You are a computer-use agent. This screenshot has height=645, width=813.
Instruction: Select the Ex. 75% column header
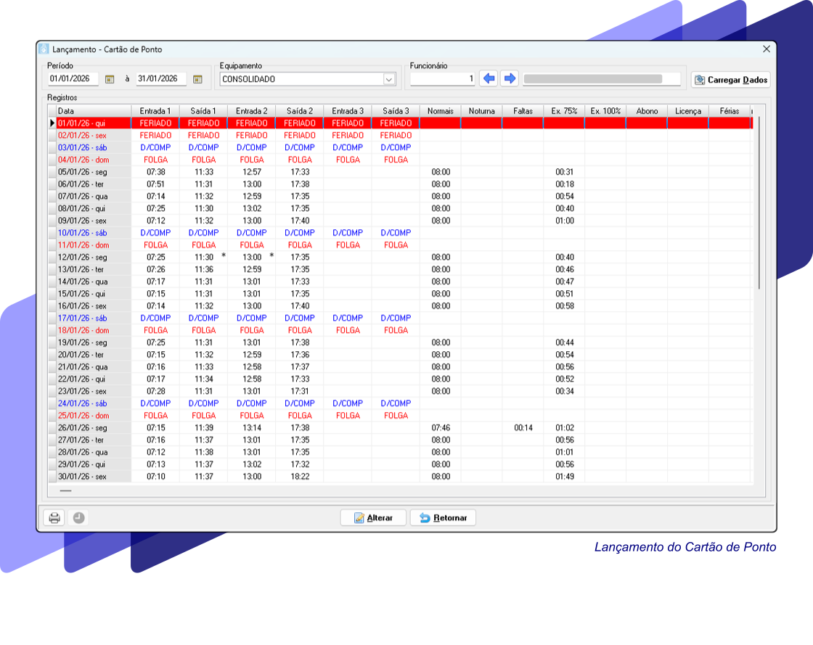pos(564,111)
